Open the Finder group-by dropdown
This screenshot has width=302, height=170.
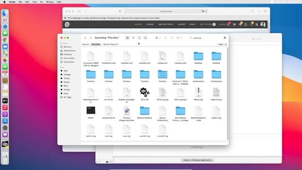pyautogui.click(x=158, y=38)
